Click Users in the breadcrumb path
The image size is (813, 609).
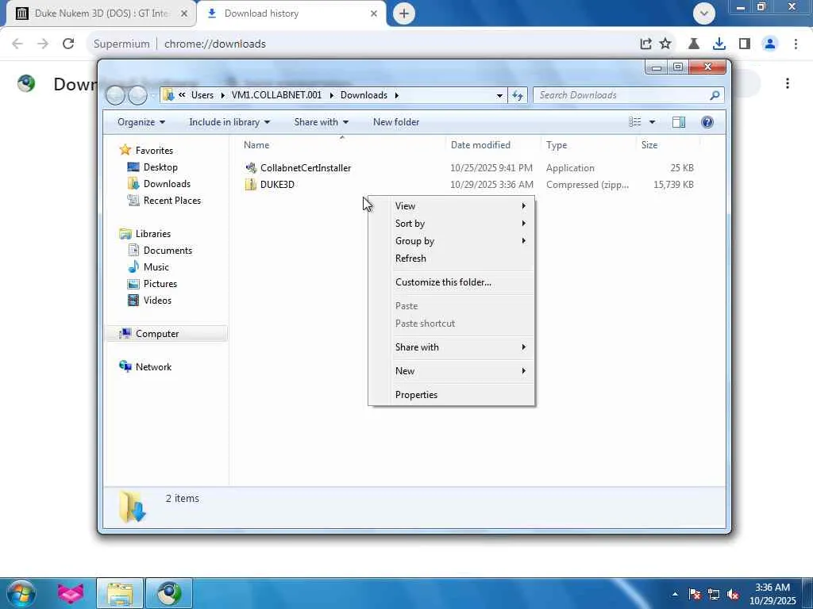(202, 95)
